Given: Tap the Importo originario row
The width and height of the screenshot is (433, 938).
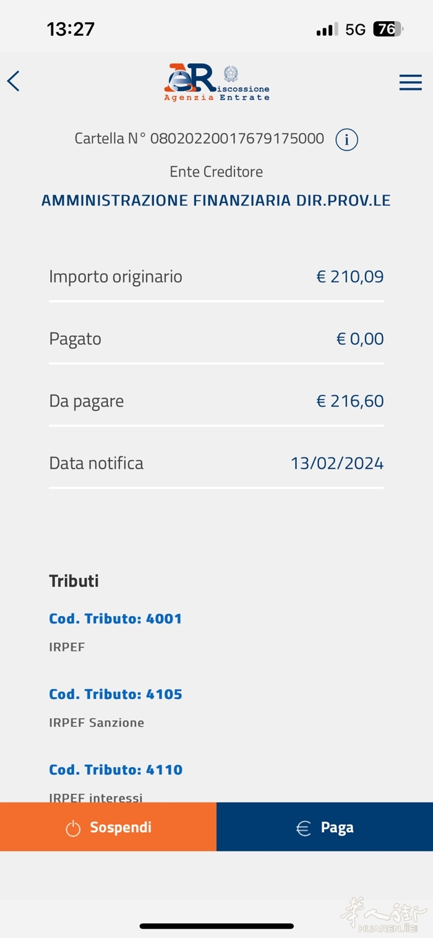Looking at the screenshot, I should click(216, 277).
